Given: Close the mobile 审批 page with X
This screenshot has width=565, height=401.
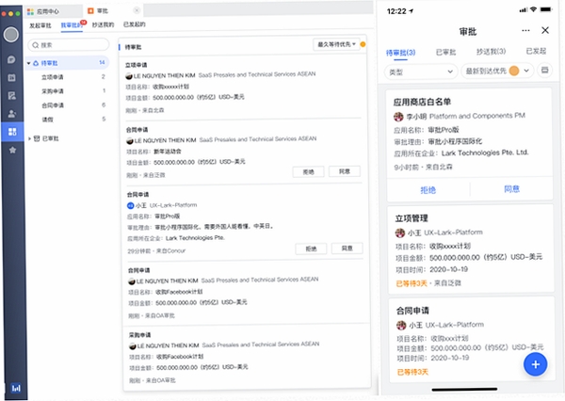Looking at the screenshot, I should tap(545, 30).
